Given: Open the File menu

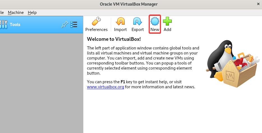Looking at the screenshot, I should coord(2,13).
